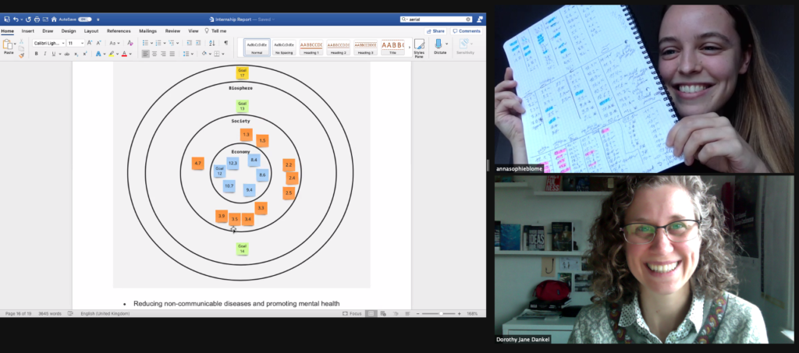Click the Cut scissors icon
Screen dimensions: 799x353
(x=21, y=41)
